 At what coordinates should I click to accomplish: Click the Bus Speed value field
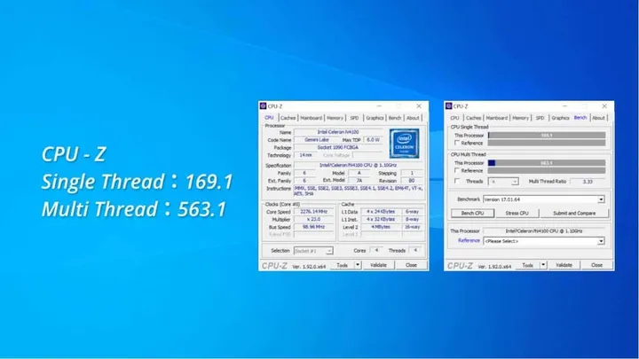click(x=314, y=227)
